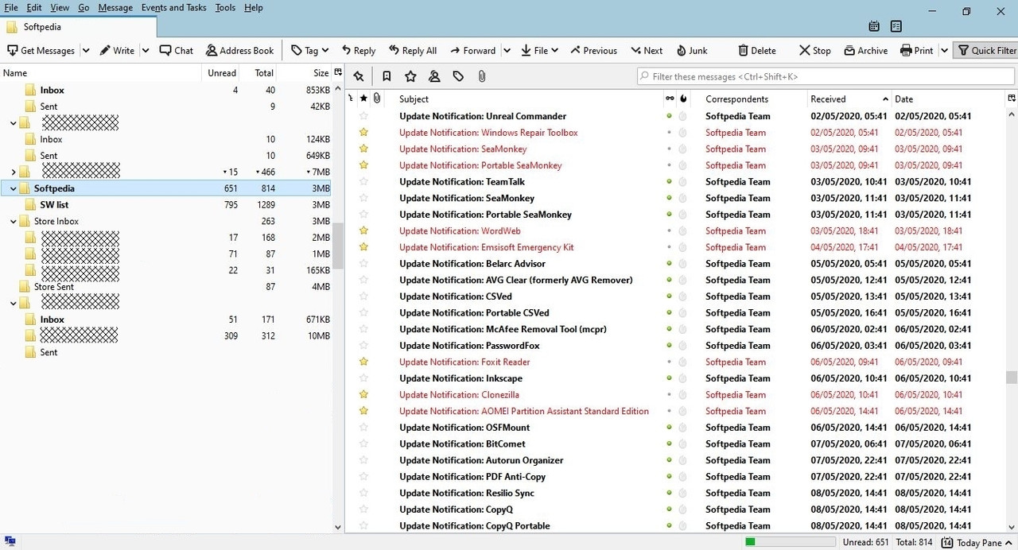Open the View menu
Image resolution: width=1018 pixels, height=550 pixels.
60,7
